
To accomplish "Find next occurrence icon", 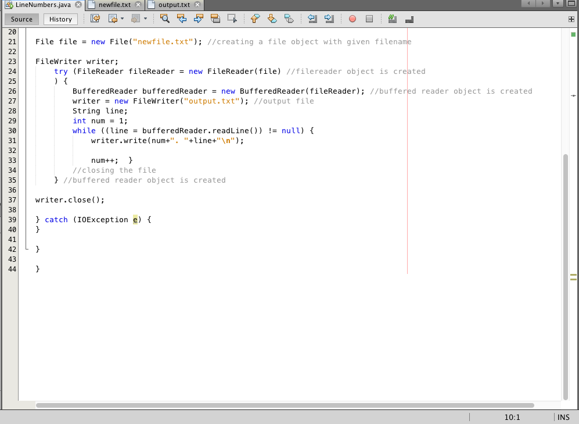I will pos(198,19).
